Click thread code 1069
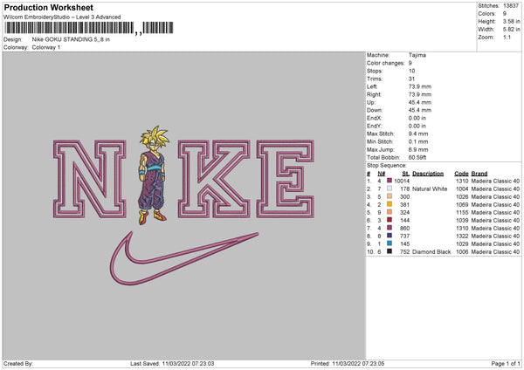The height and width of the screenshot is (370, 524). click(x=462, y=205)
